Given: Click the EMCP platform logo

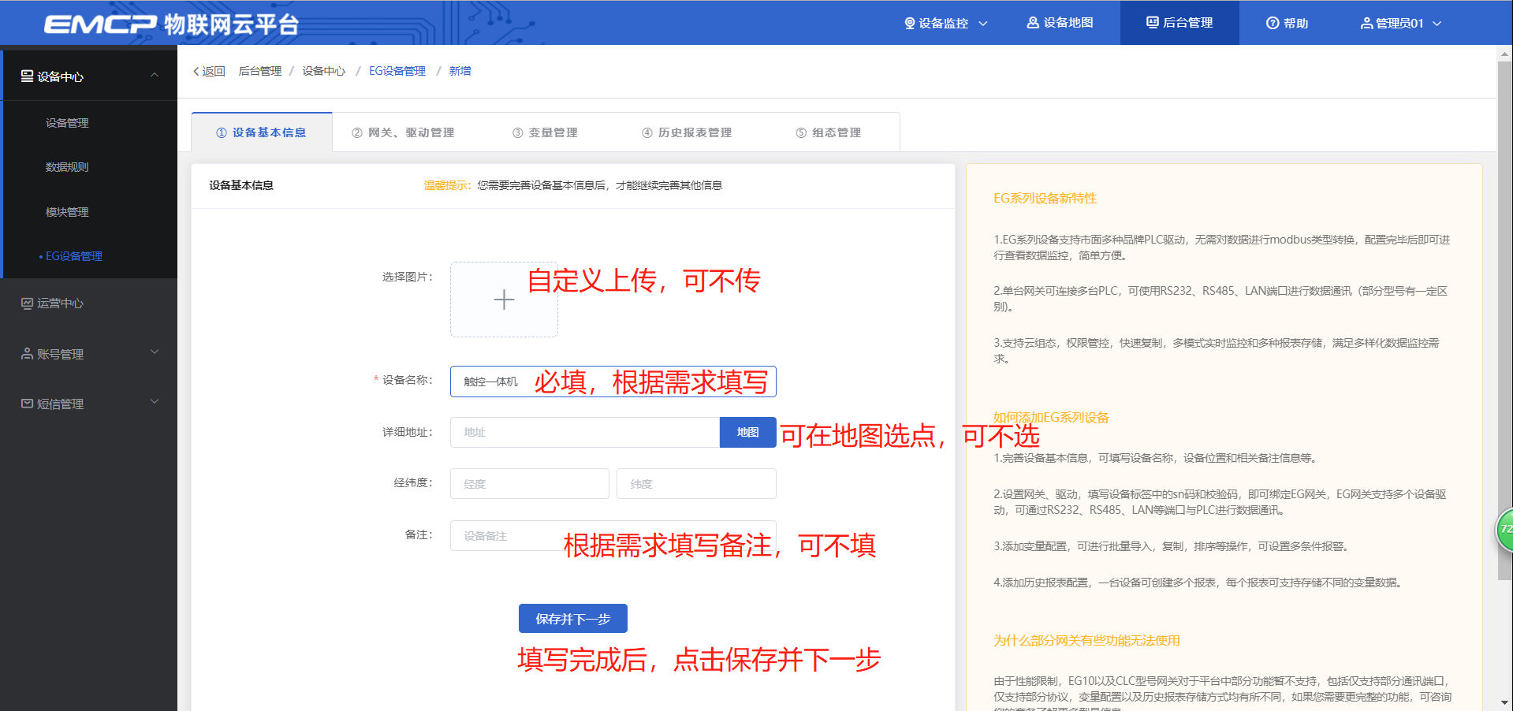Looking at the screenshot, I should tap(170, 24).
